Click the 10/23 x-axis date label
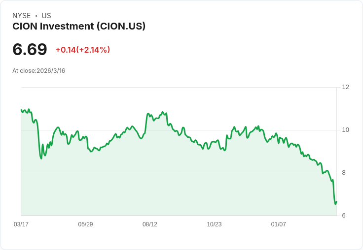Viewport: 363px width, 250px height. tap(214, 224)
